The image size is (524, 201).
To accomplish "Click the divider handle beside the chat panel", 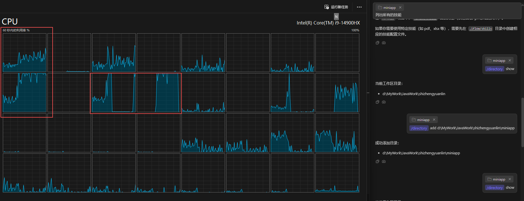I will (368, 93).
